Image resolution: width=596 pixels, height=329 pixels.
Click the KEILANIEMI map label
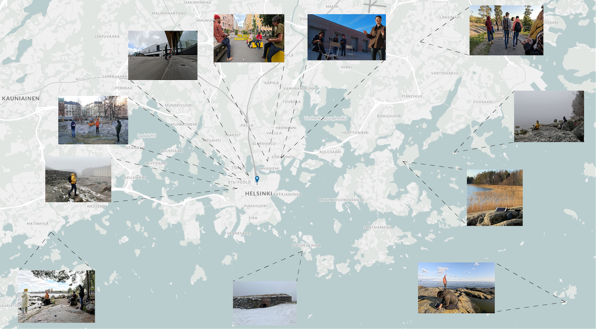[x=135, y=178]
